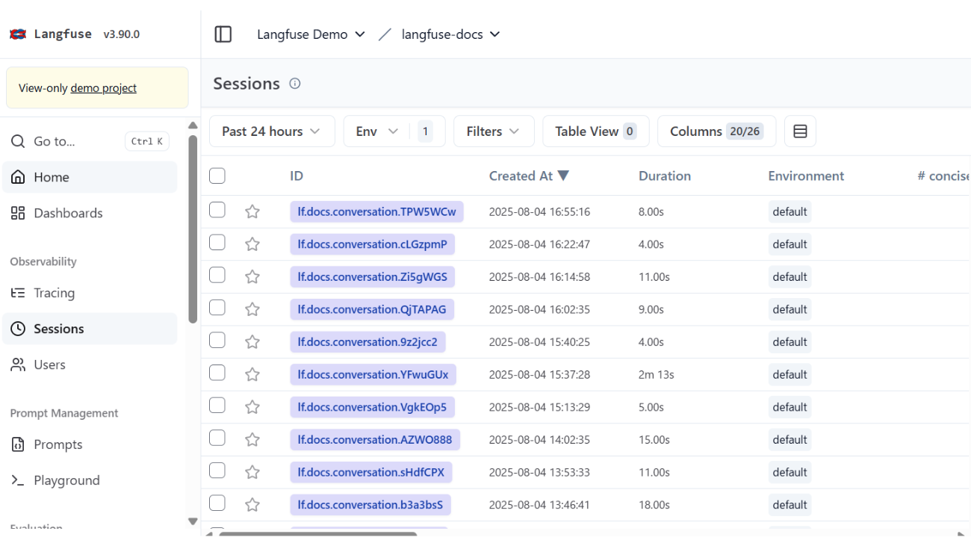Click the sidebar vertical scrollbar thumb

pyautogui.click(x=193, y=229)
